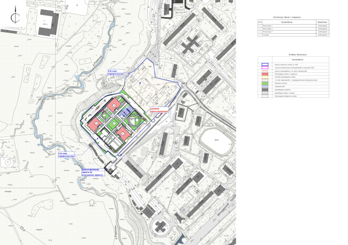This screenshot has height=245, width=348.
Task: Click the magenta outline legend swatch
Action: click(x=265, y=68)
